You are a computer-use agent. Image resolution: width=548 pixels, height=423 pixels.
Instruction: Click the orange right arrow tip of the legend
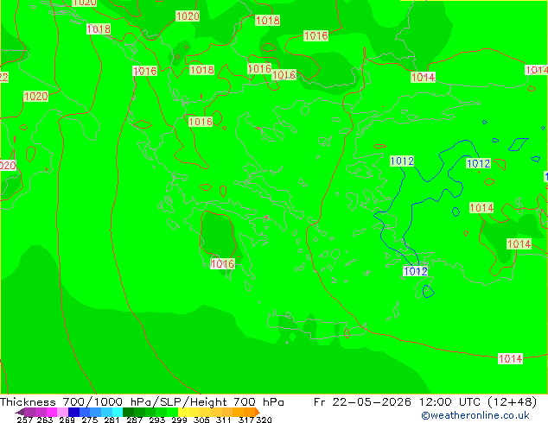(258, 412)
